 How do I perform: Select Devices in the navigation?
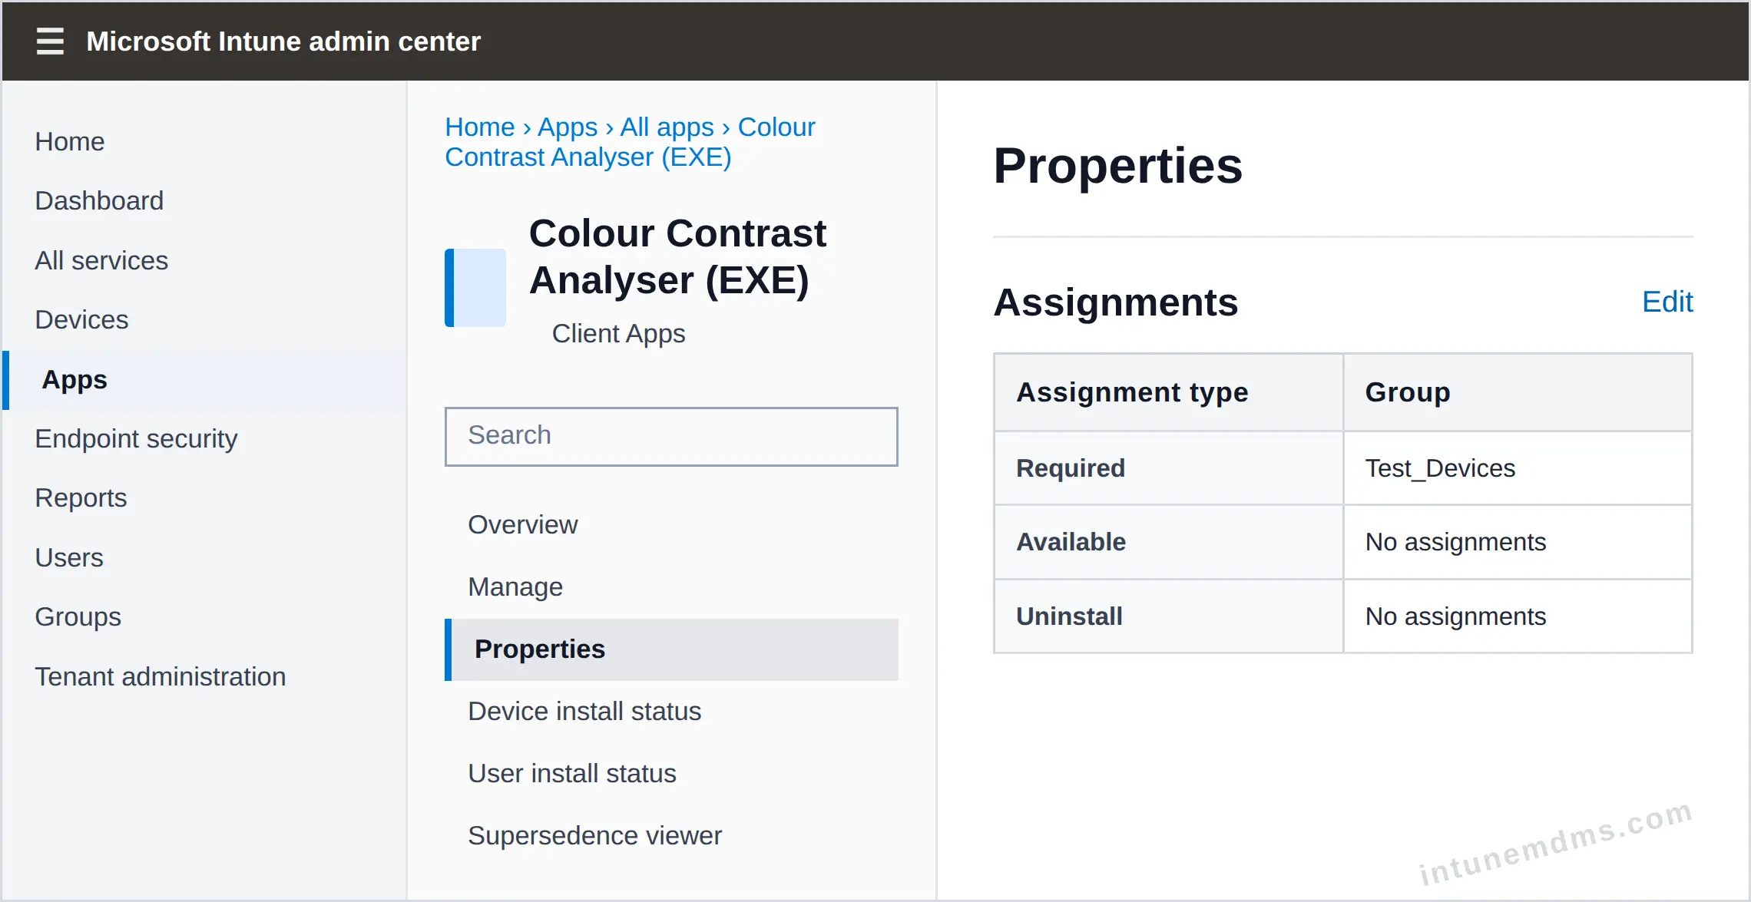[81, 319]
